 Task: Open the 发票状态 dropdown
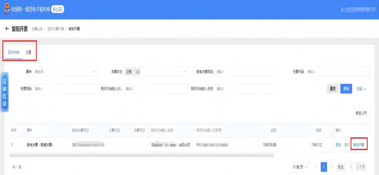[x=156, y=72]
